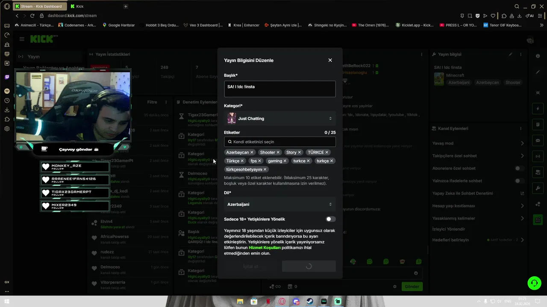The image size is (547, 307).
Task: Open Opera sidebar downloads icon
Action: tap(7, 110)
